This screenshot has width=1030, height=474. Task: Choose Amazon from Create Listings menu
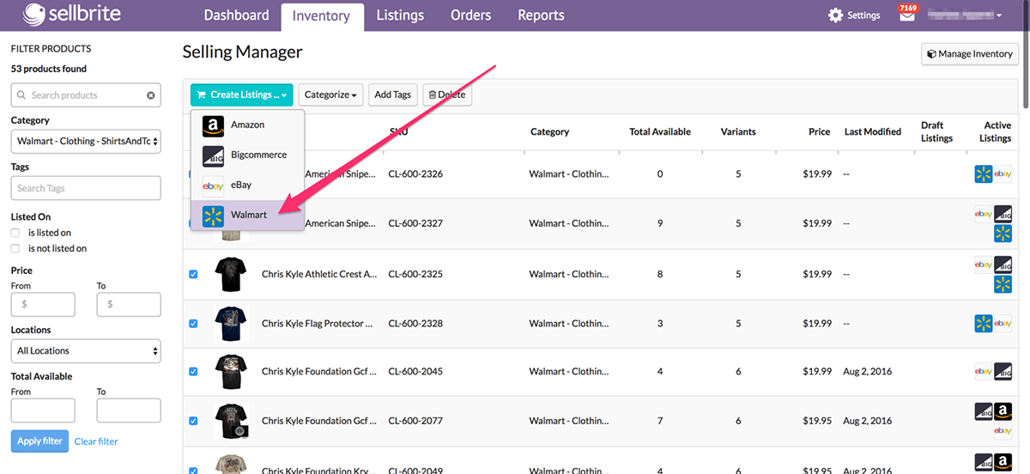(247, 125)
